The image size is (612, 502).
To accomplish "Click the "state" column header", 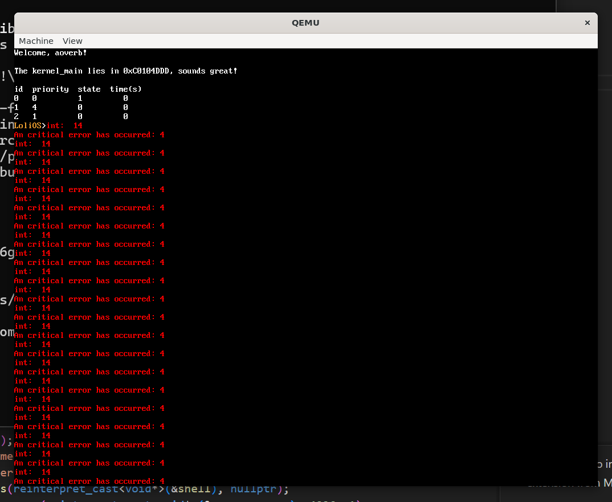I will click(89, 89).
